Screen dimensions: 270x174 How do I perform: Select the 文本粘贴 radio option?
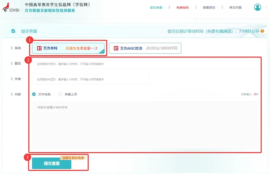34,94
